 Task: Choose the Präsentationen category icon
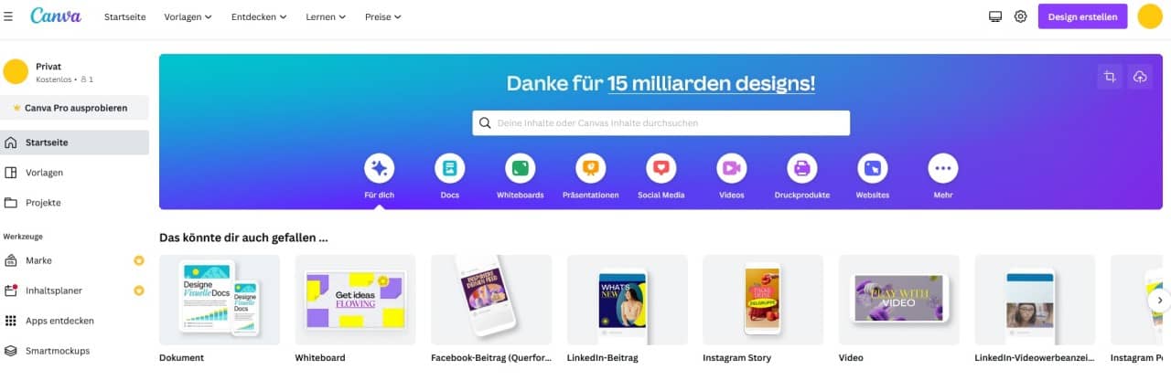[590, 168]
